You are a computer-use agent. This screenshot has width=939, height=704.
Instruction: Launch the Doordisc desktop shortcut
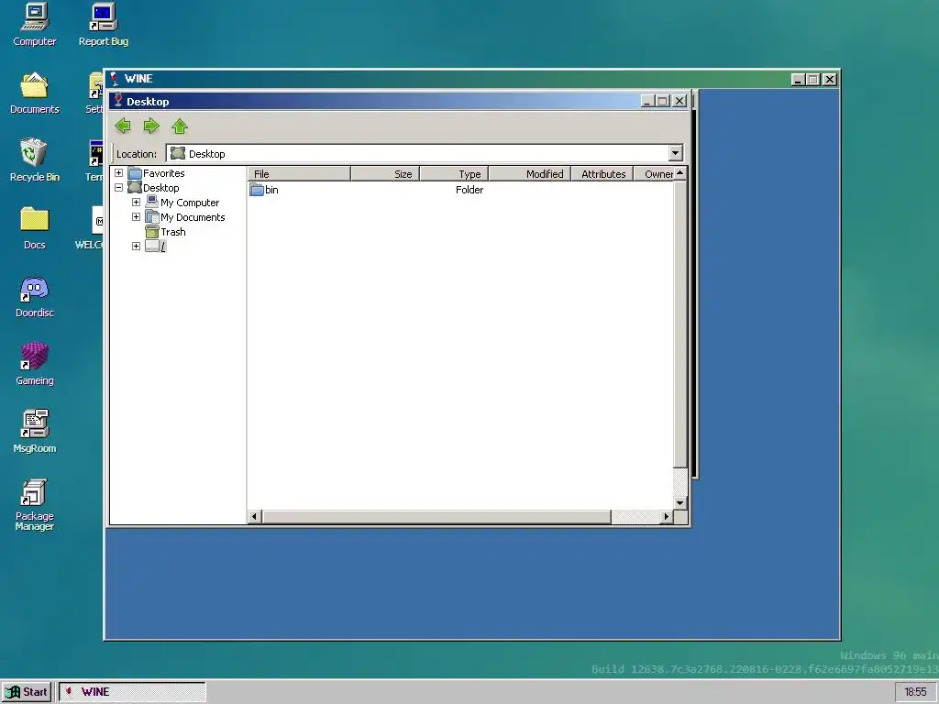34,296
